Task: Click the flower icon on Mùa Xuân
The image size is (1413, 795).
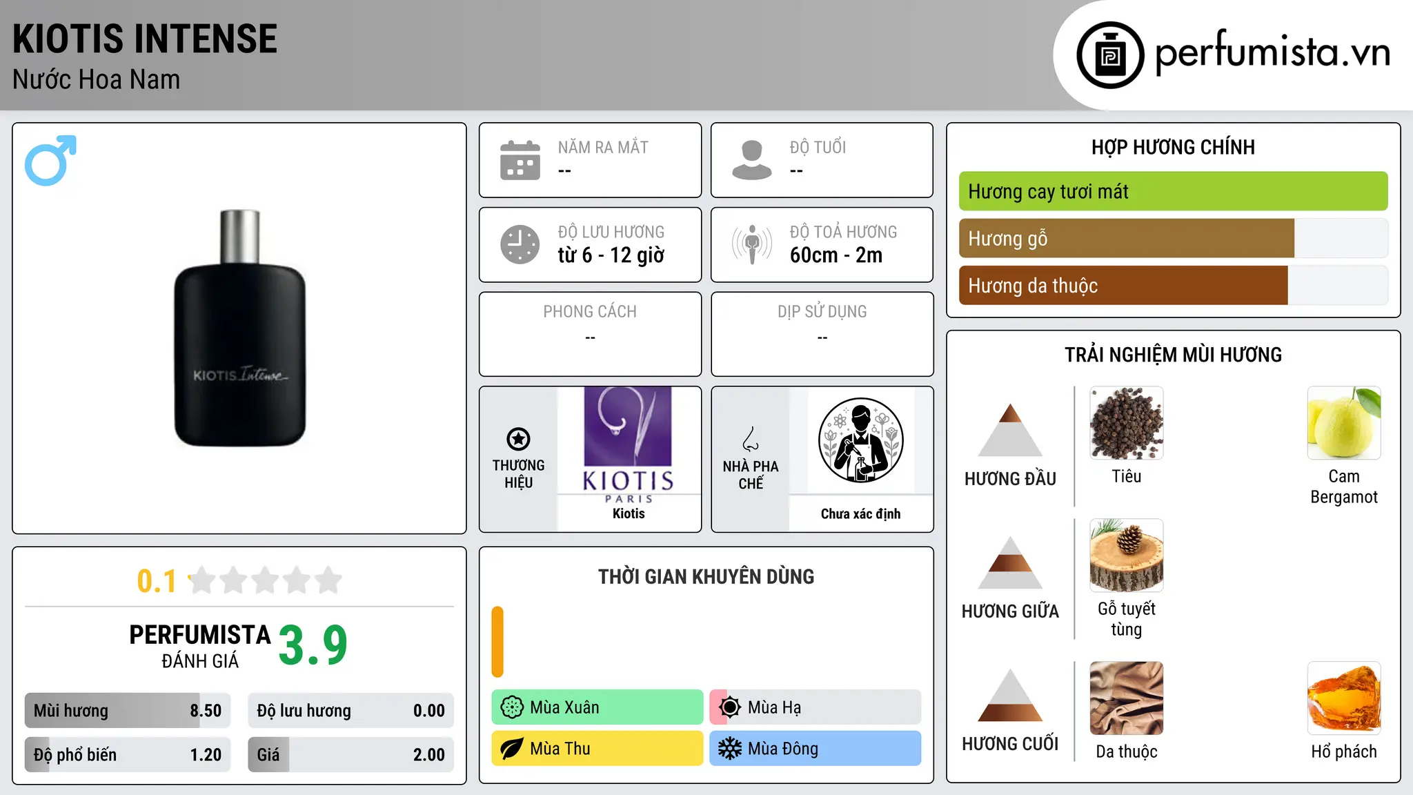Action: 512,707
